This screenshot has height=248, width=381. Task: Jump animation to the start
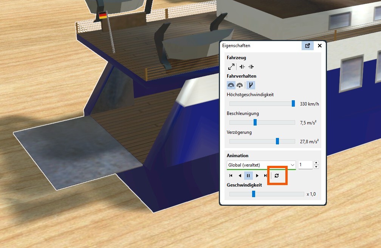click(x=231, y=176)
